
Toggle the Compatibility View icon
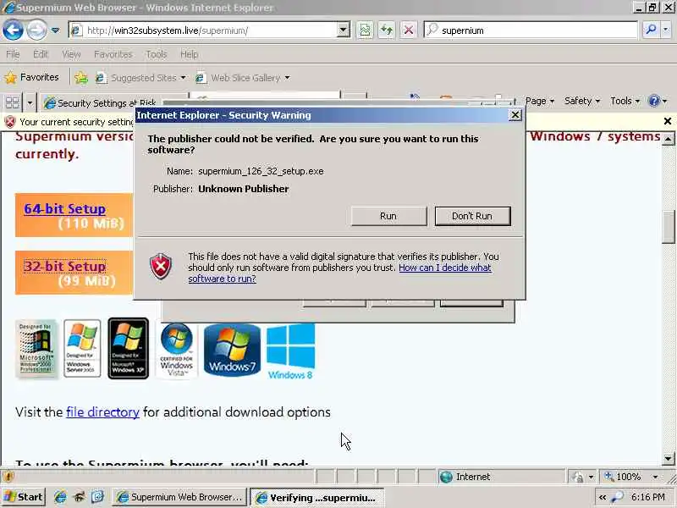click(365, 30)
